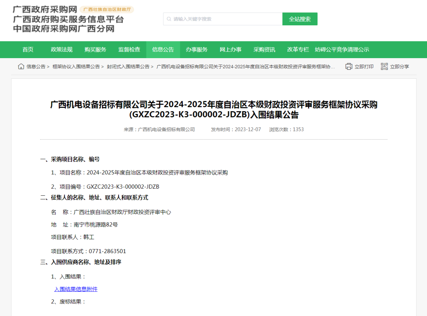Click the QR code share icon
The height and width of the screenshot is (316, 427).
pos(384,66)
